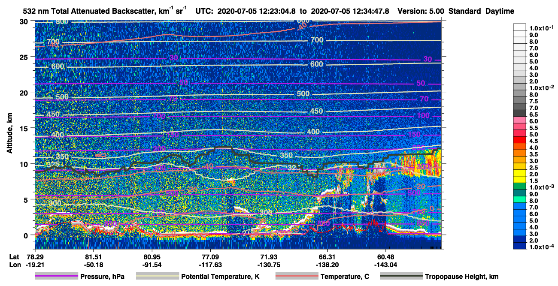Click the 1.0x10-2 colorbar label

[x=541, y=87]
